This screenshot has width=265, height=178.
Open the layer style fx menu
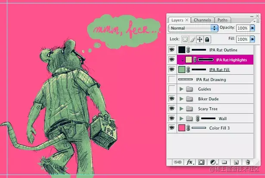click(x=190, y=162)
